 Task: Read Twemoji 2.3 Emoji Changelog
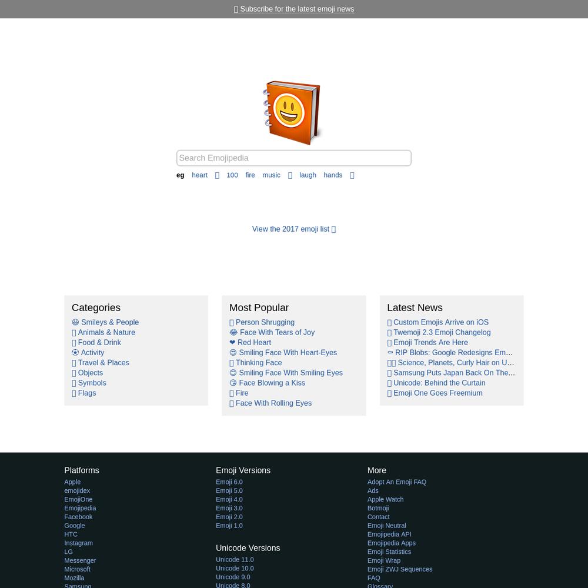click(439, 332)
